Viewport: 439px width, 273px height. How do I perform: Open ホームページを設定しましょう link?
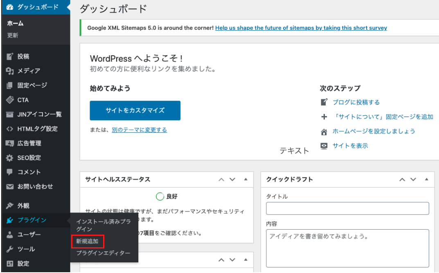click(x=374, y=132)
